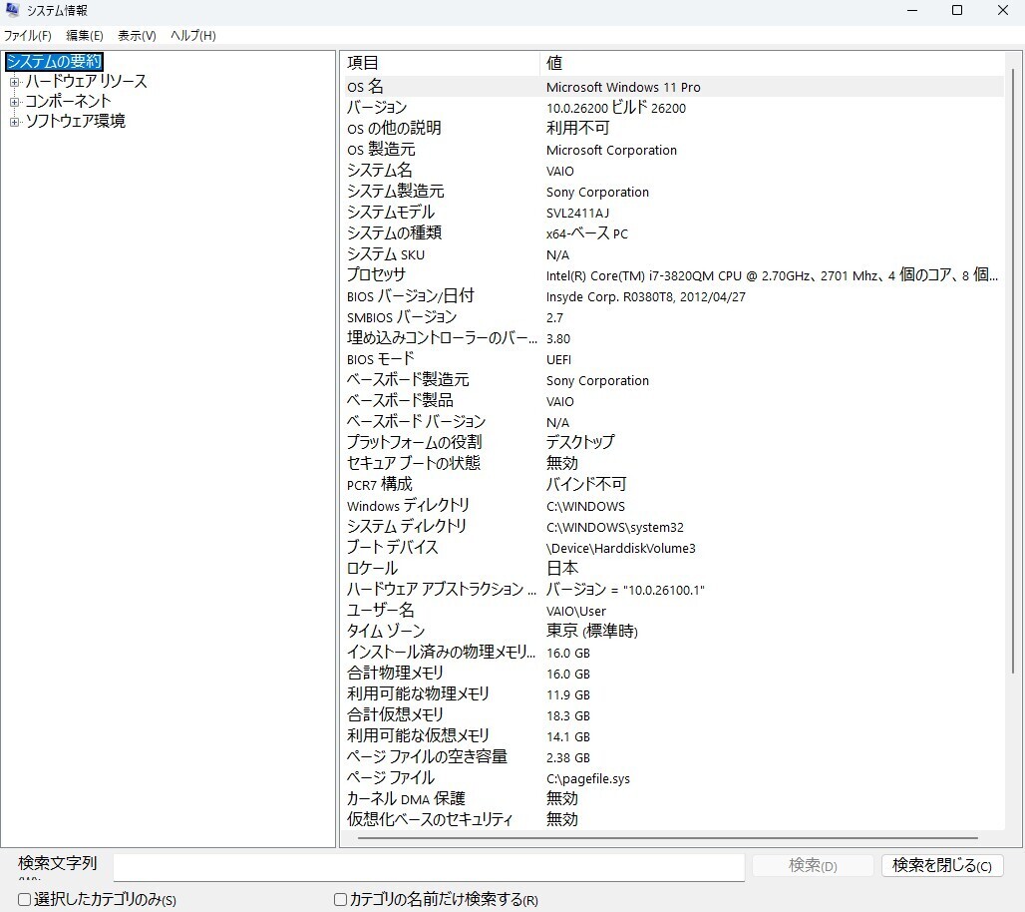Click the C:\pagefile.sys value
The width and height of the screenshot is (1025, 912).
point(588,778)
